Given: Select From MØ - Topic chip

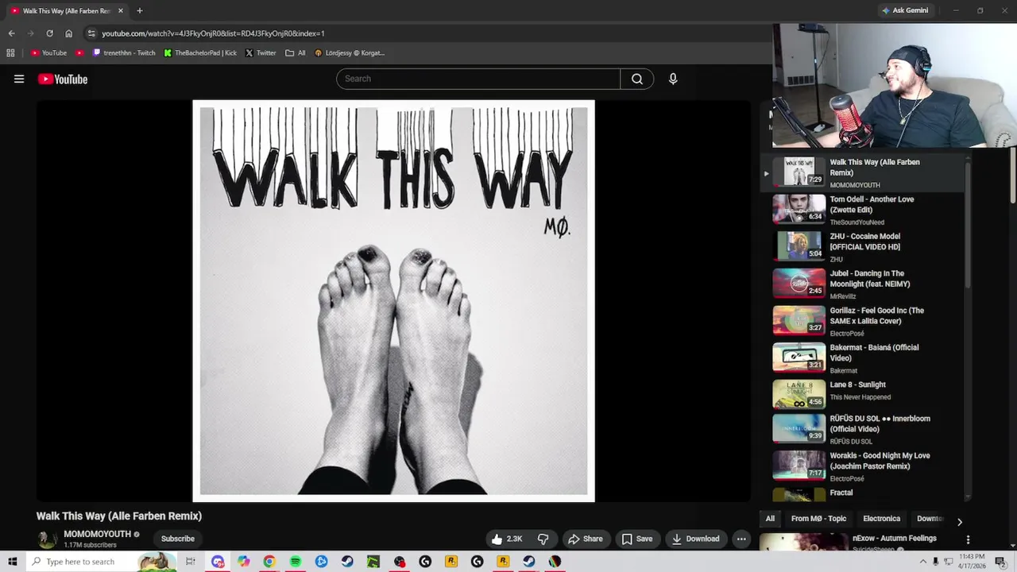Looking at the screenshot, I should 818,519.
